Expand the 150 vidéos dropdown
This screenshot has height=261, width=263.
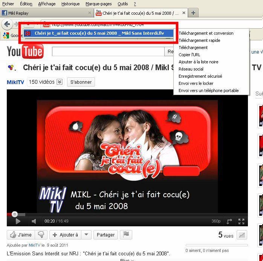pos(60,82)
